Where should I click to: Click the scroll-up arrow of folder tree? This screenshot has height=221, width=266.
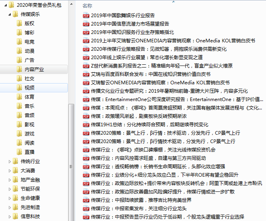coord(71,4)
